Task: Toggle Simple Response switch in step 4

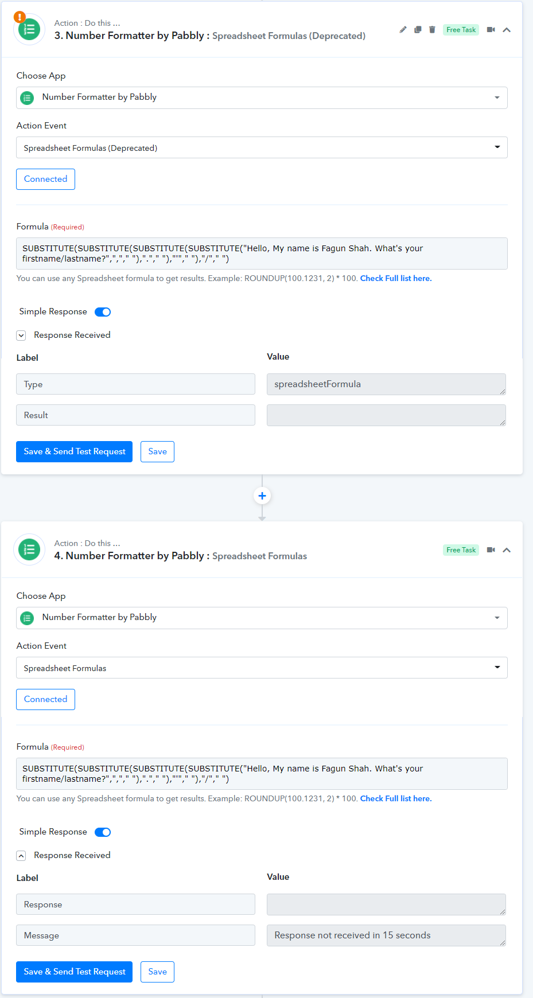Action: click(103, 832)
